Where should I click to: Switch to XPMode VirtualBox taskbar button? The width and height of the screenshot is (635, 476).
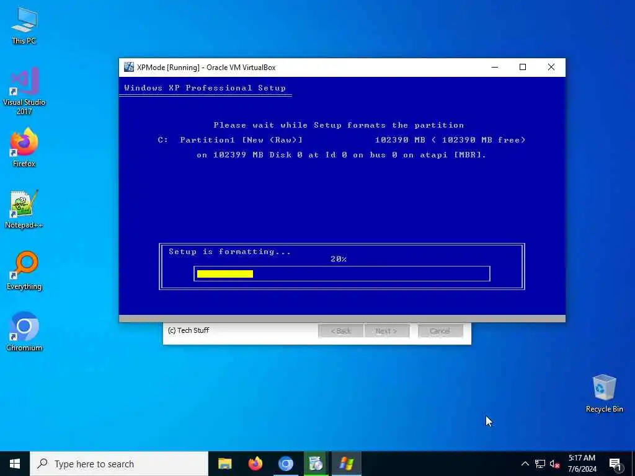click(346, 464)
